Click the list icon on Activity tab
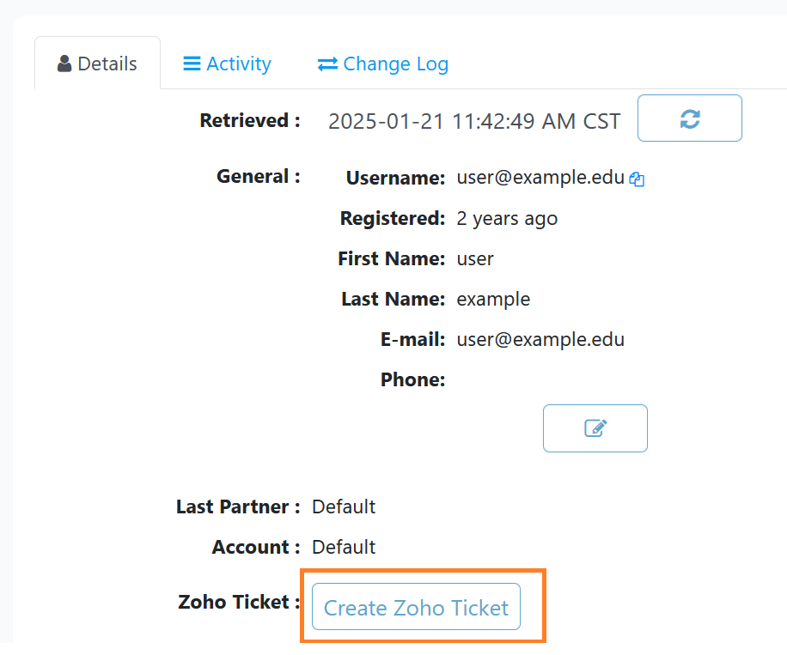Image resolution: width=787 pixels, height=655 pixels. click(192, 64)
